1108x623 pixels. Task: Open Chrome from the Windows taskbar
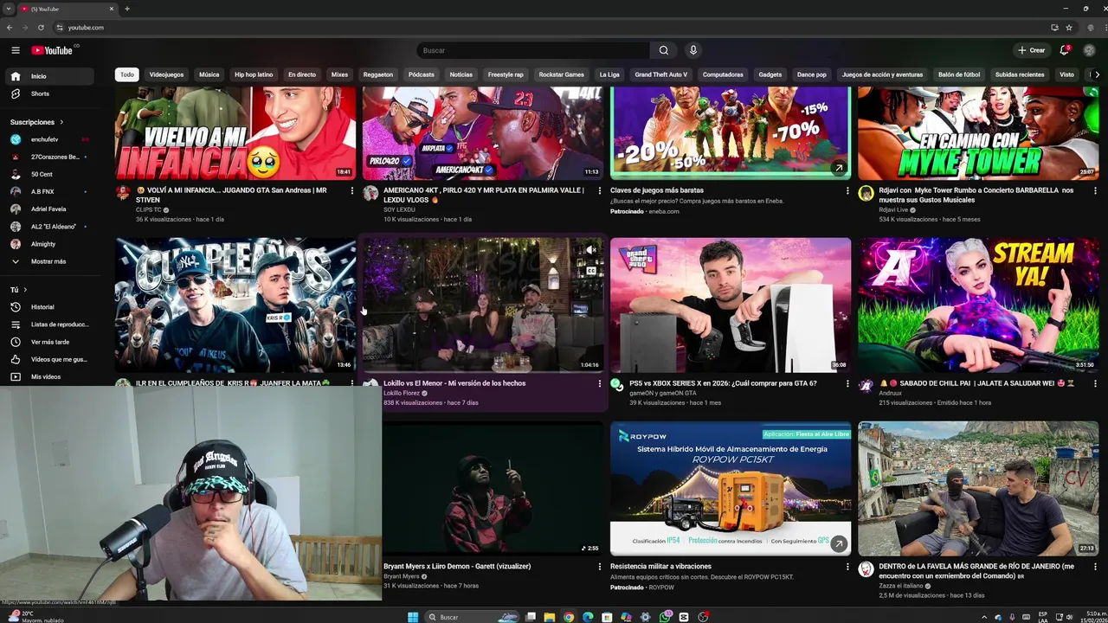(569, 617)
